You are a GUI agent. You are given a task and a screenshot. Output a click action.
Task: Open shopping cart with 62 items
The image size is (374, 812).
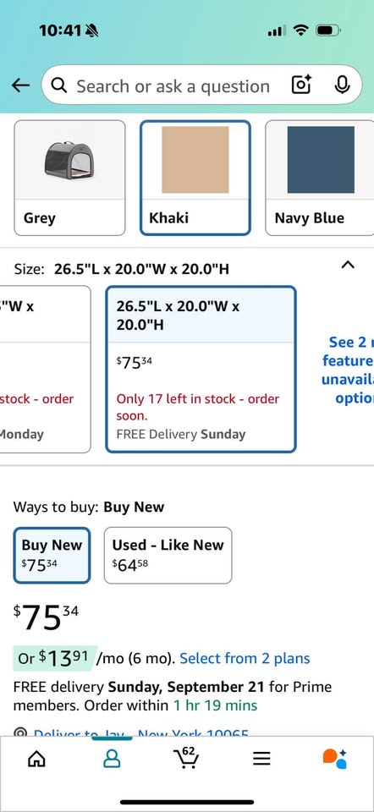(x=188, y=758)
